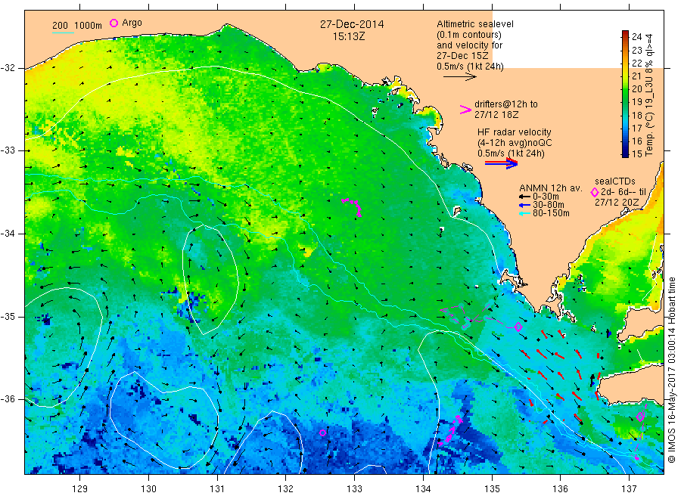Click the black 0-30m ANMN arrow symbol
The height and width of the screenshot is (499, 681).
click(524, 197)
